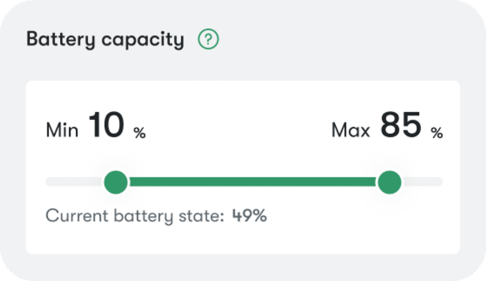Click empty header area right of help icon
This screenshot has height=281, width=486.
click(x=332, y=40)
